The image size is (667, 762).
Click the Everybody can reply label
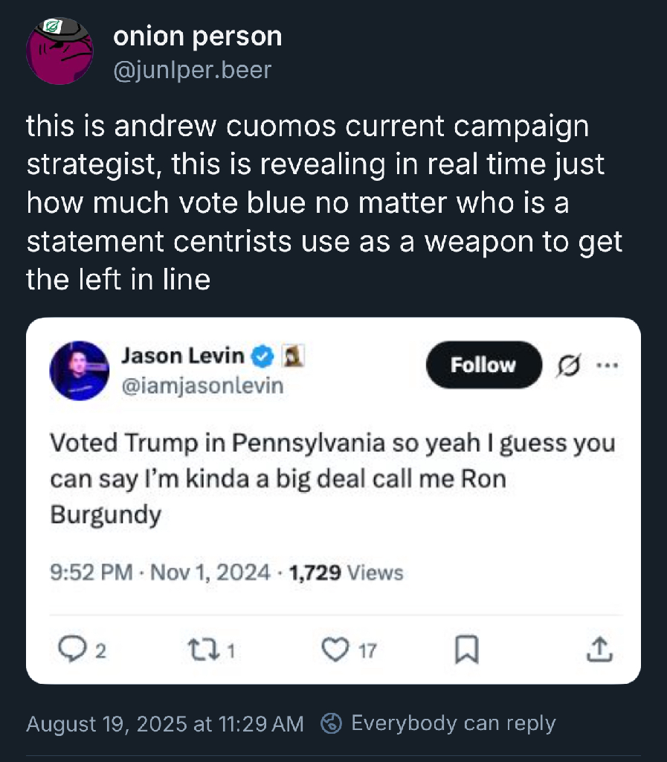[453, 723]
